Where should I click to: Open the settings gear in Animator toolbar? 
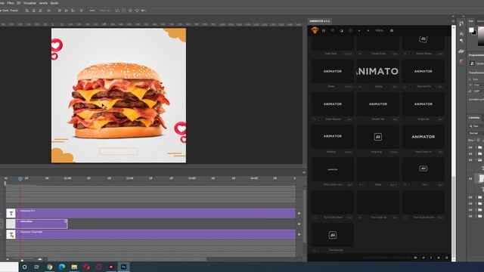click(392, 30)
